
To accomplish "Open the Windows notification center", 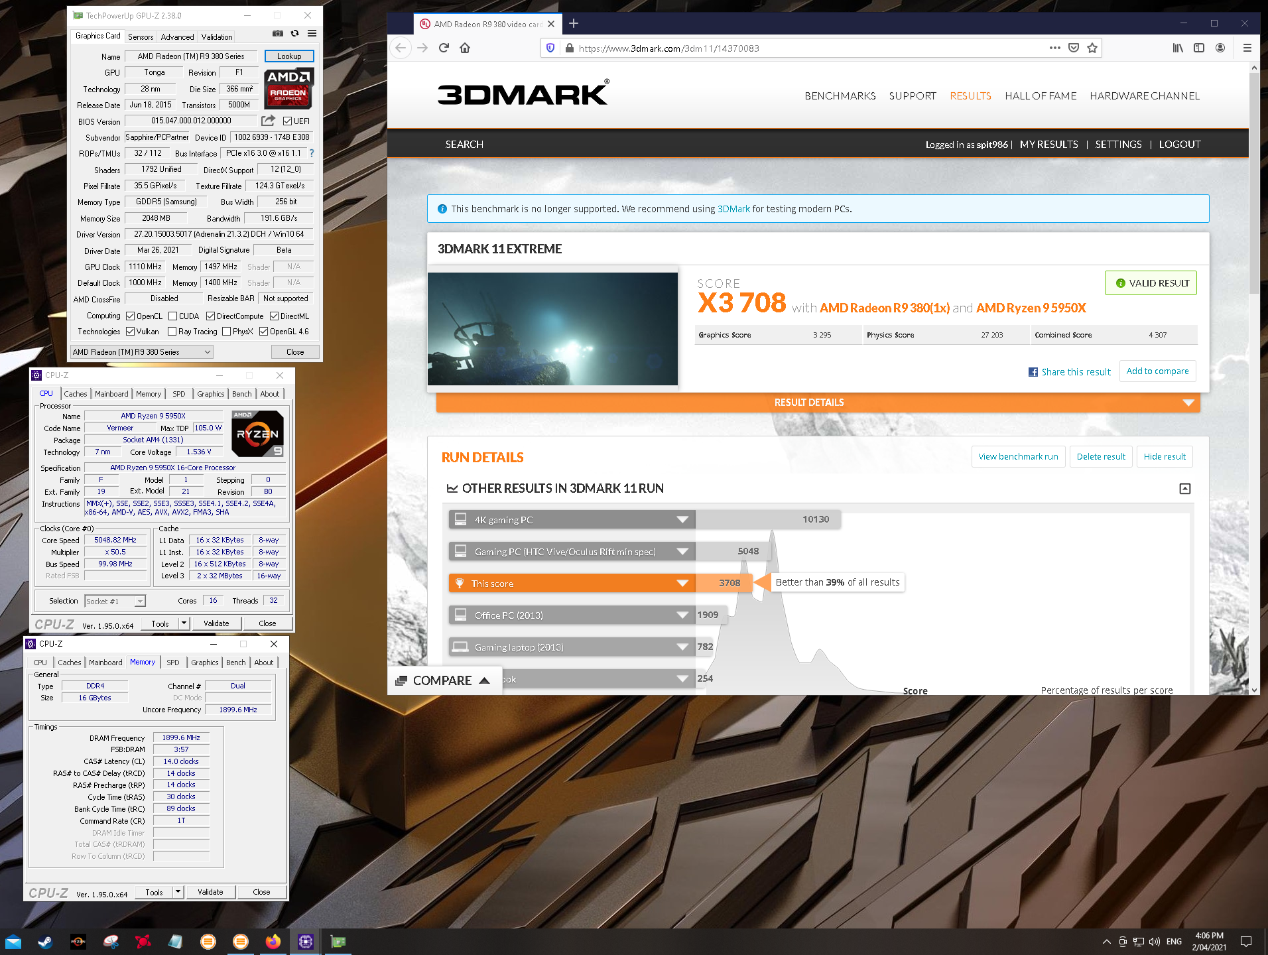I will [1246, 941].
